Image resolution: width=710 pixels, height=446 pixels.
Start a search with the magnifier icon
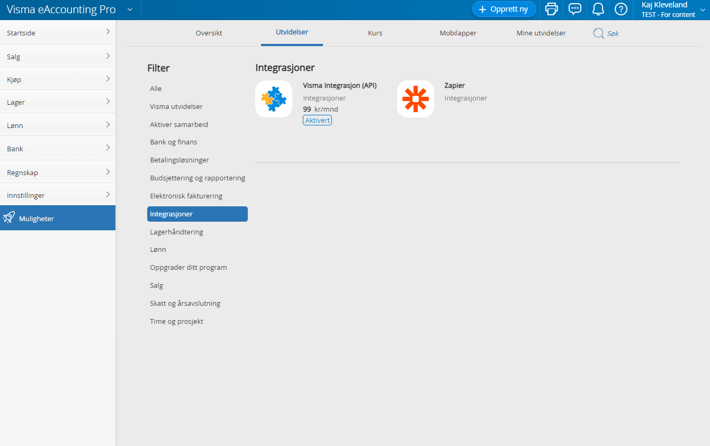point(598,33)
